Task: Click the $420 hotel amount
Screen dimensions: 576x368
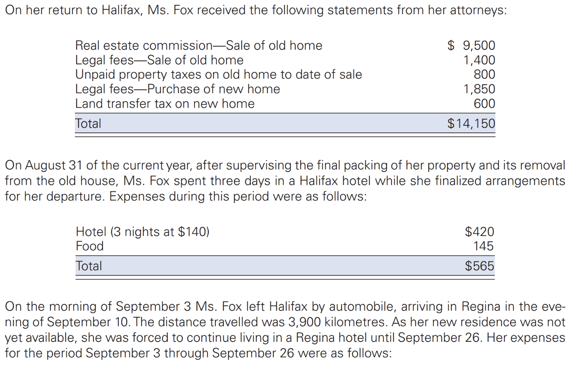Action: pos(479,232)
